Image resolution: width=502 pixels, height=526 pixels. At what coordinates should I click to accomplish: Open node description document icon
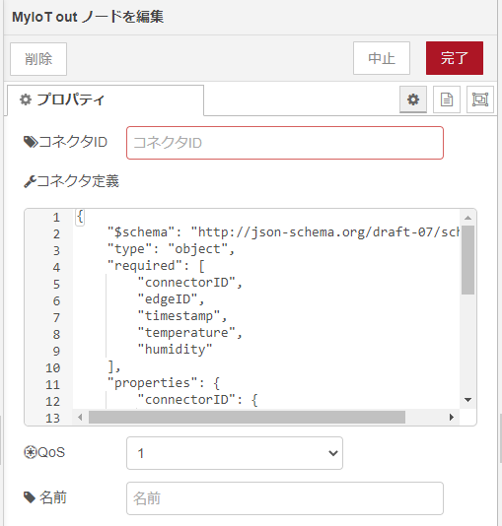click(447, 99)
